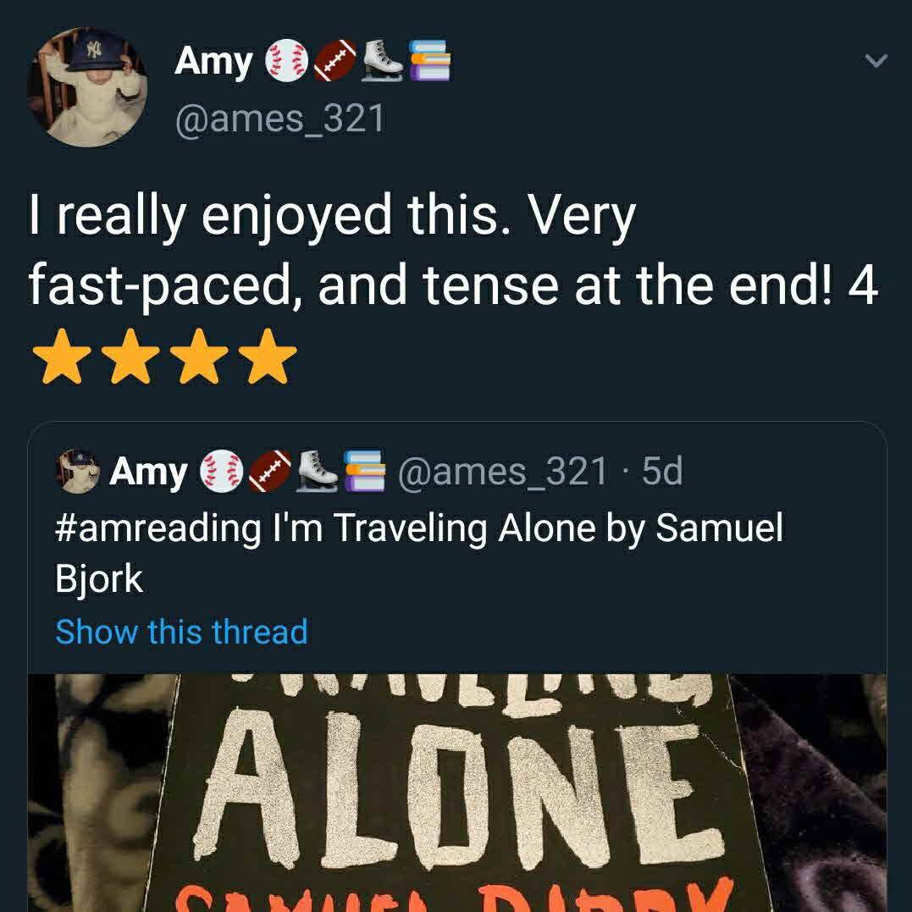The height and width of the screenshot is (912, 912).
Task: Tap the small avatar in the quoted tweet
Action: coord(79,471)
